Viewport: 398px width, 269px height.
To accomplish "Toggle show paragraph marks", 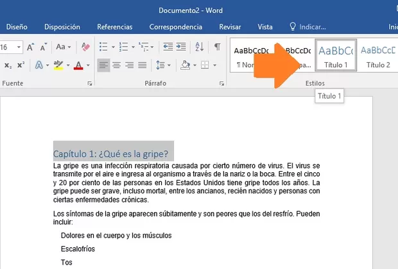I will (x=217, y=47).
